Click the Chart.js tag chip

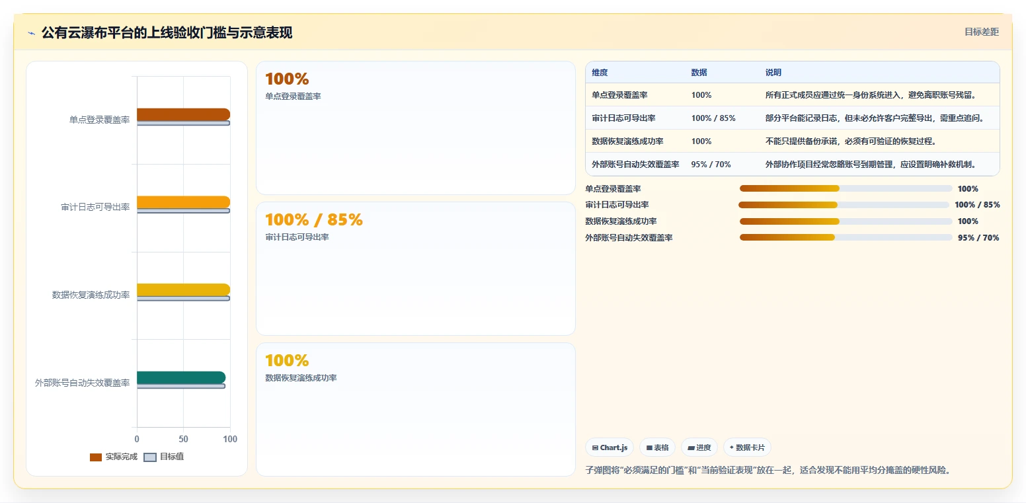610,447
